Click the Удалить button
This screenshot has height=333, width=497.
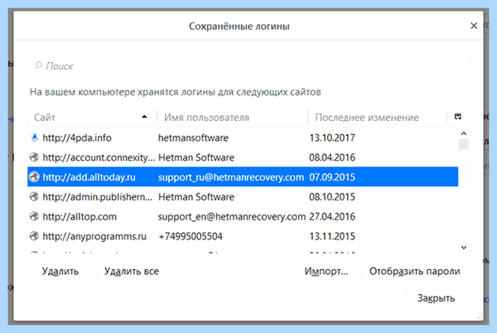tap(60, 271)
